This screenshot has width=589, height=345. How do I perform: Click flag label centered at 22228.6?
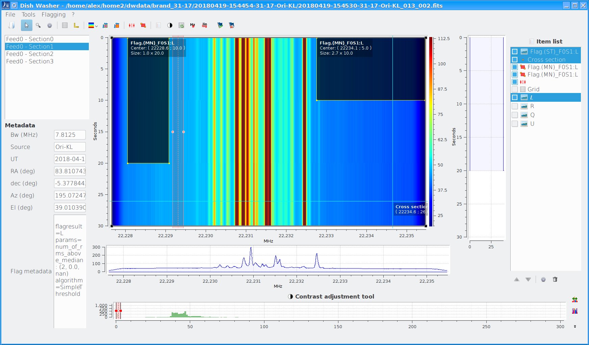pyautogui.click(x=157, y=48)
